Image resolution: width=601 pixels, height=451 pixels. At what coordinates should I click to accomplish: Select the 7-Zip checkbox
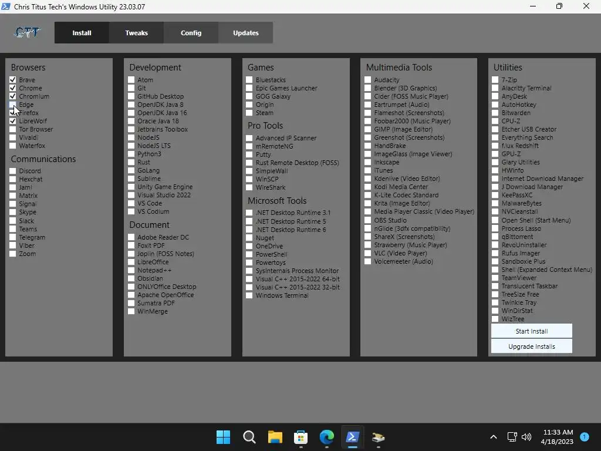click(x=495, y=80)
